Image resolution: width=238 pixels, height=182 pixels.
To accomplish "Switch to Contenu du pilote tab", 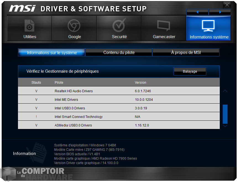I will (119, 52).
